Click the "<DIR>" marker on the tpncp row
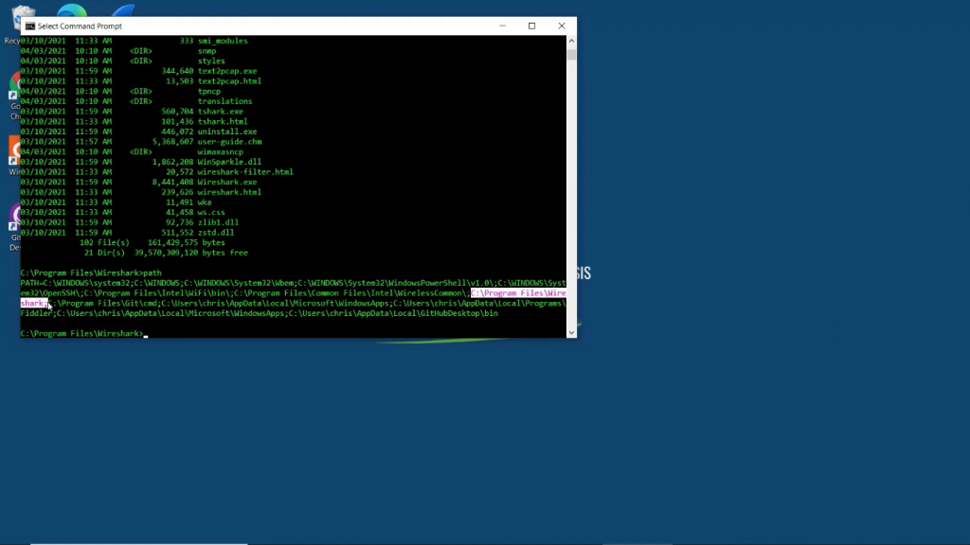The image size is (970, 545). (x=141, y=92)
